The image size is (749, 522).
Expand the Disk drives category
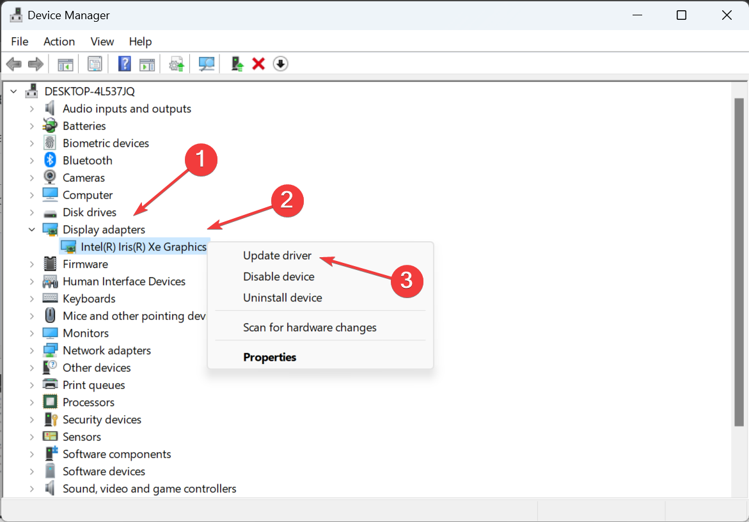(x=31, y=212)
